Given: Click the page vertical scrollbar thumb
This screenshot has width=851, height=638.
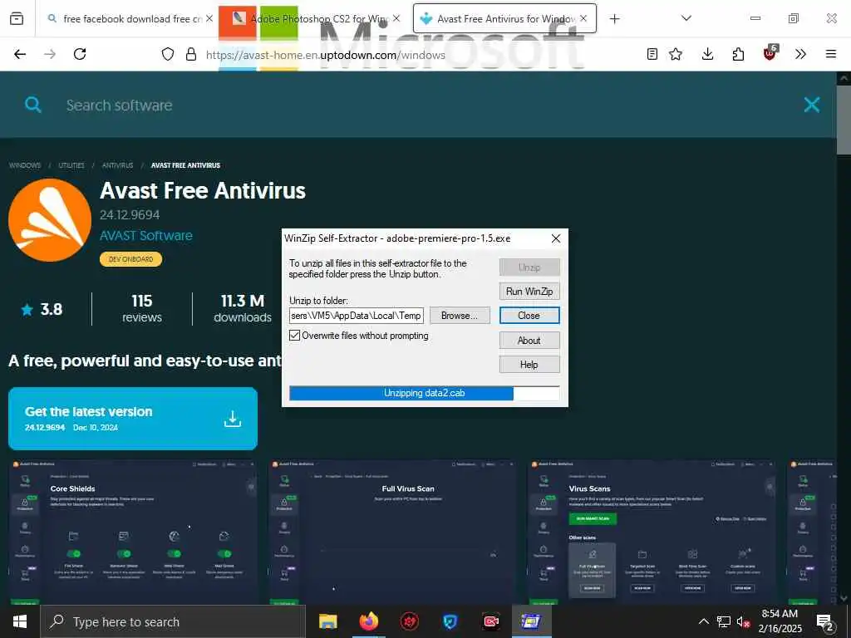Looking at the screenshot, I should [x=843, y=120].
